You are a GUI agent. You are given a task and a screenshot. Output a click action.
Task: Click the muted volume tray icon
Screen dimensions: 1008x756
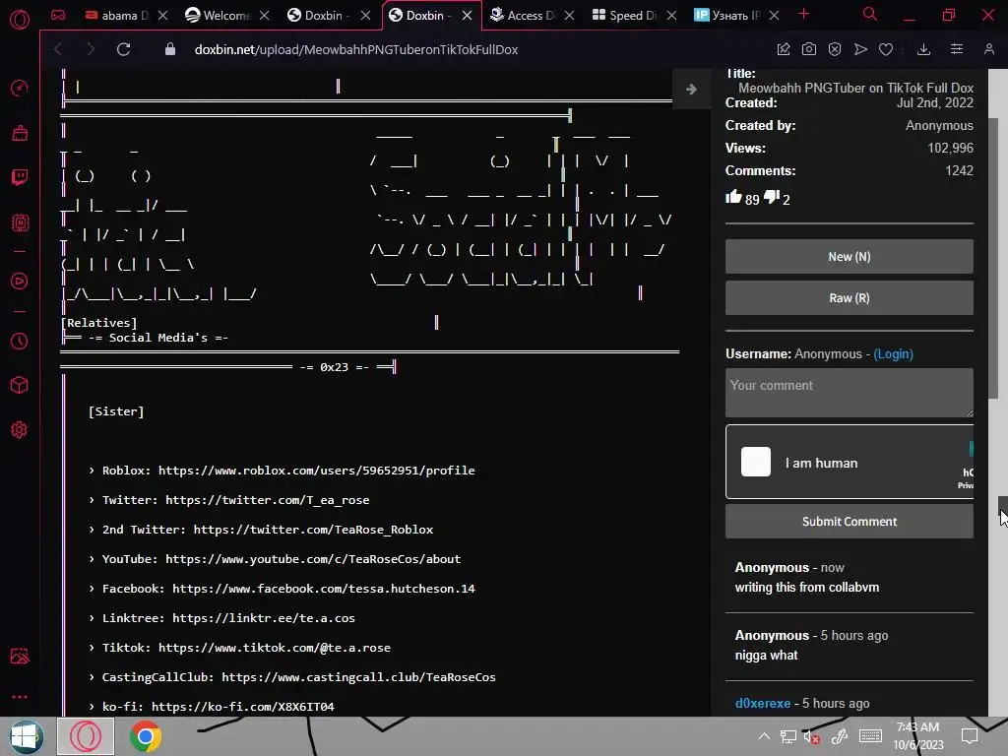coord(811,736)
